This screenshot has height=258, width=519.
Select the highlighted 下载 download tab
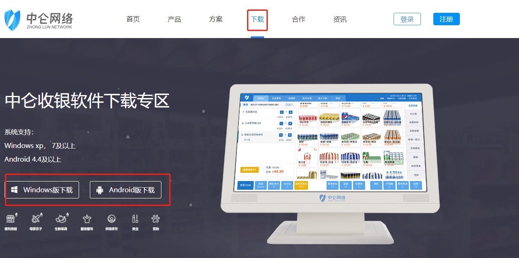click(x=257, y=19)
